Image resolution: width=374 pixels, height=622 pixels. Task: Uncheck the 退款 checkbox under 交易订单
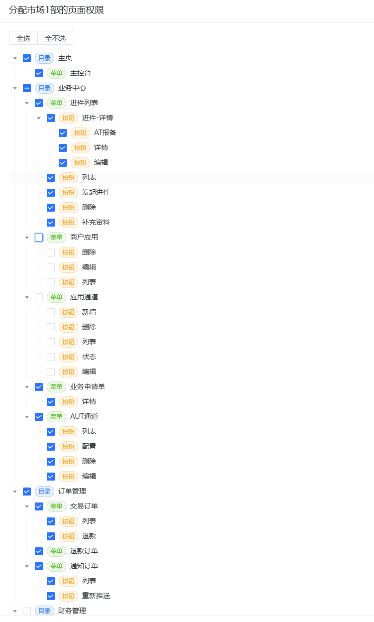pos(51,536)
